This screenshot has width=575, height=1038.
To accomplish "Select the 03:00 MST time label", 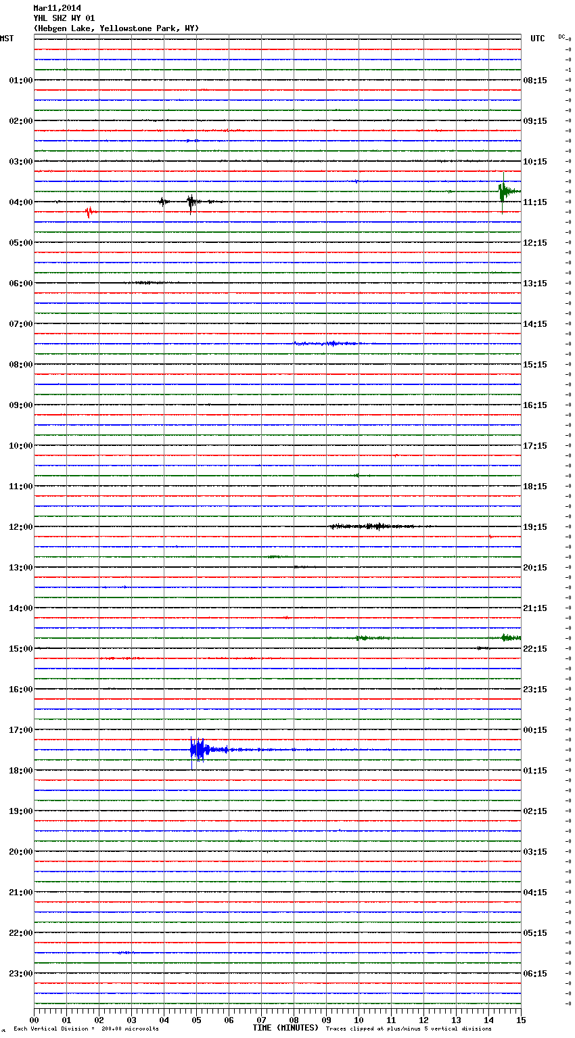I will (21, 162).
